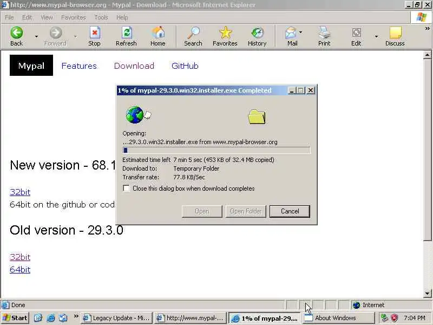433x325 pixels.
Task: Open the Tools menu
Action: click(x=101, y=17)
